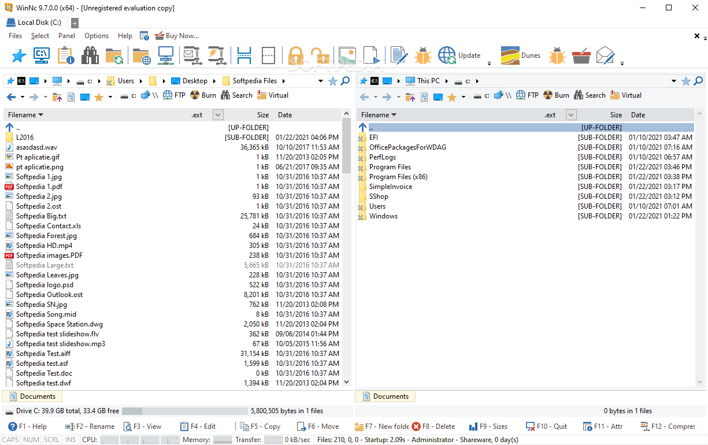Click the closed padlock encrypt icon
The width and height of the screenshot is (708, 445).
click(x=295, y=55)
